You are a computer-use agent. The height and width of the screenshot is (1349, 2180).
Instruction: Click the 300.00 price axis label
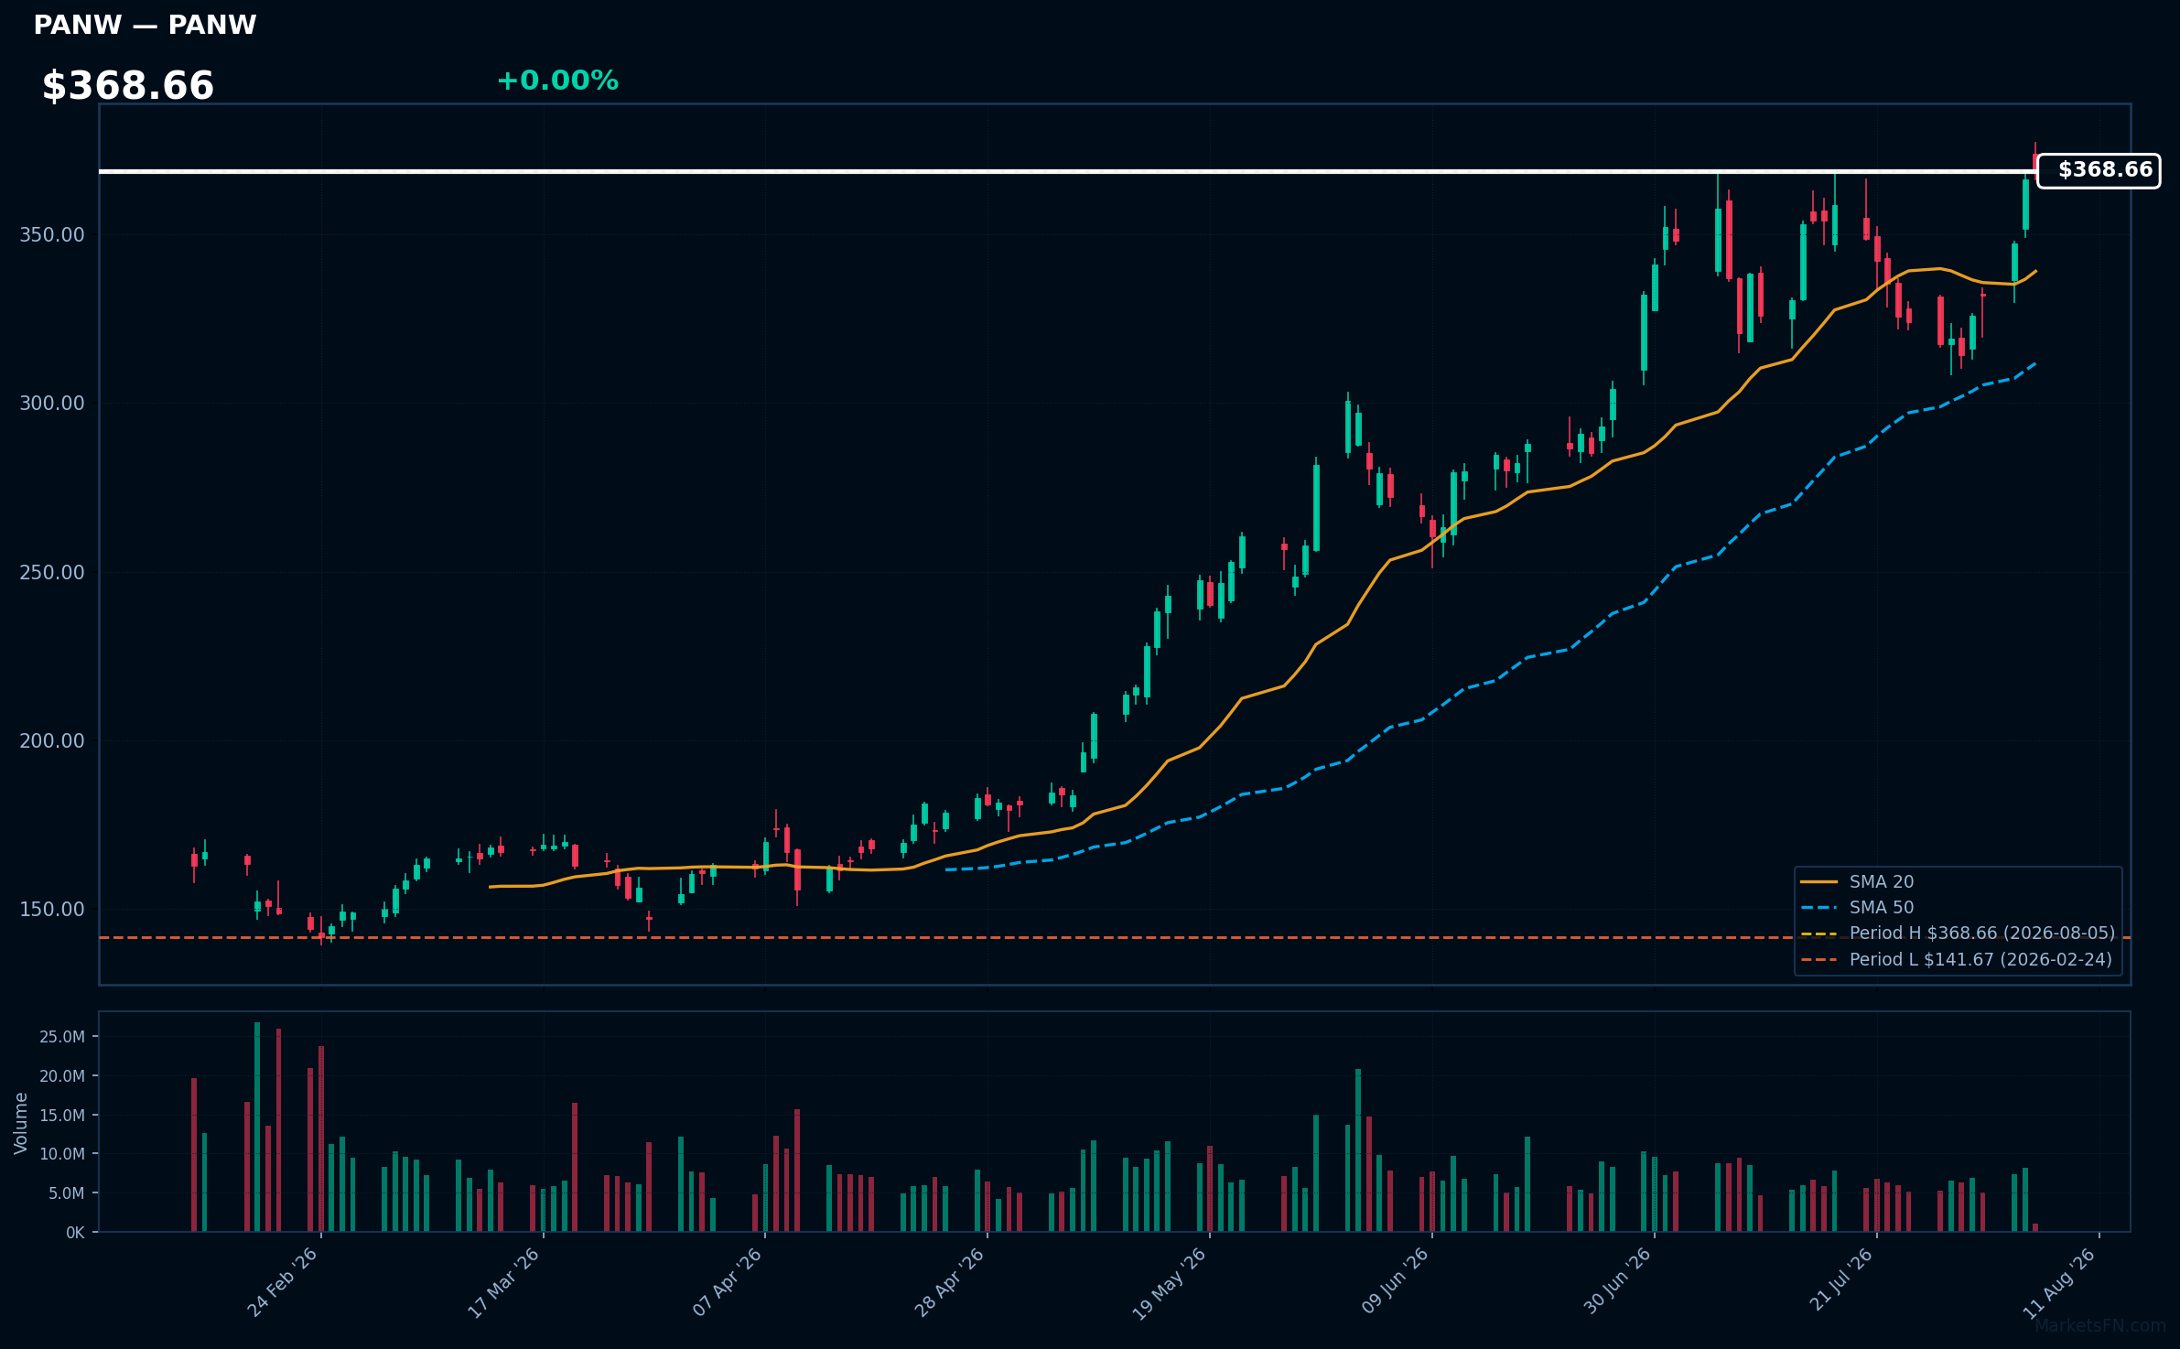[52, 404]
